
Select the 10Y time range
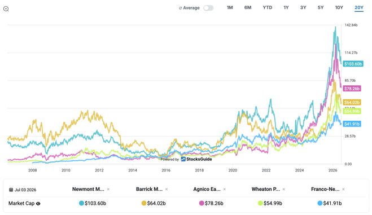coord(339,7)
